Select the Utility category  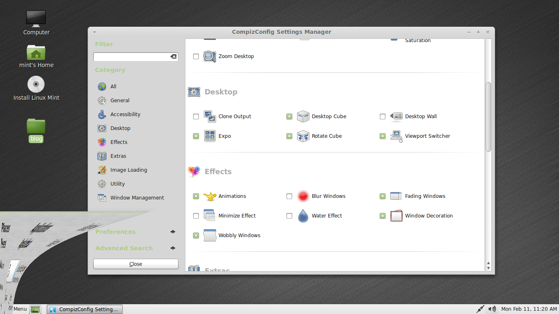(x=118, y=184)
